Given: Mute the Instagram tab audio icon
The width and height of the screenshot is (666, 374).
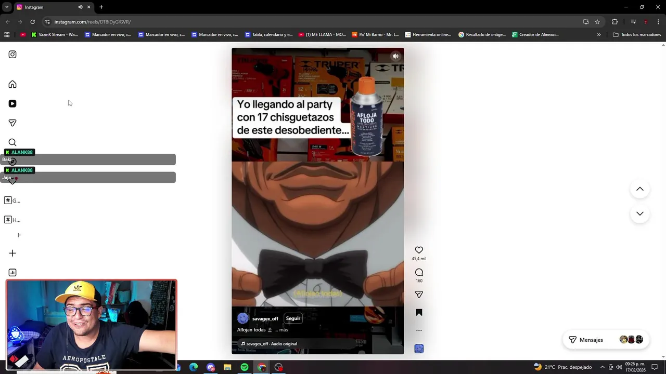Looking at the screenshot, I should click(80, 7).
